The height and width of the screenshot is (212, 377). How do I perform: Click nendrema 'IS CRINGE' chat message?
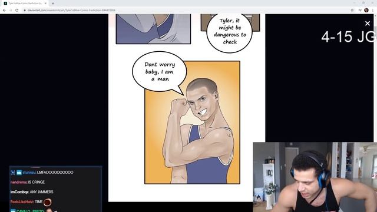click(x=28, y=182)
